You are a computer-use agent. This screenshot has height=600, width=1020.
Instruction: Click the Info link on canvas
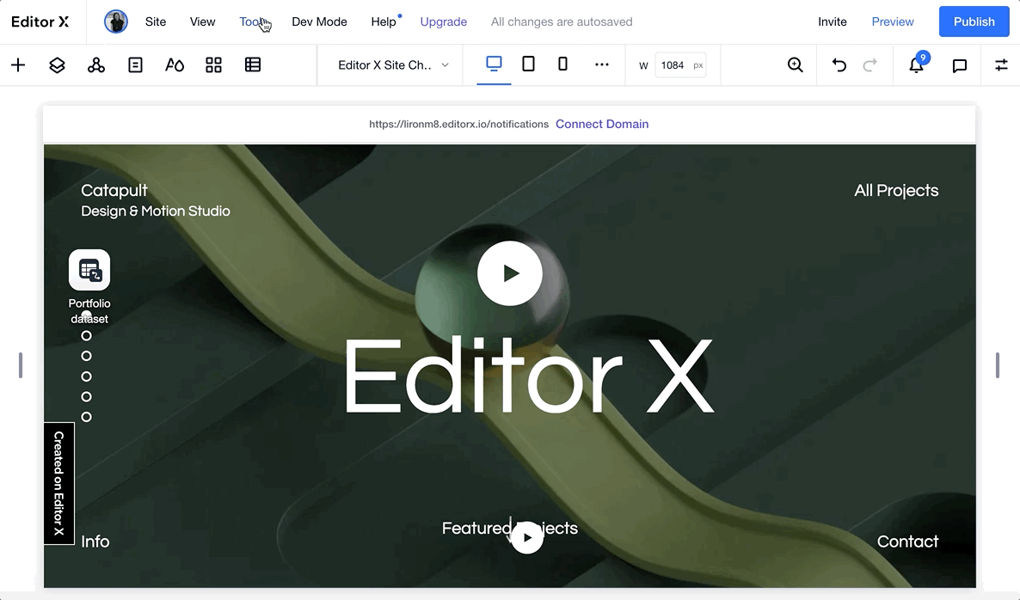pyautogui.click(x=95, y=542)
